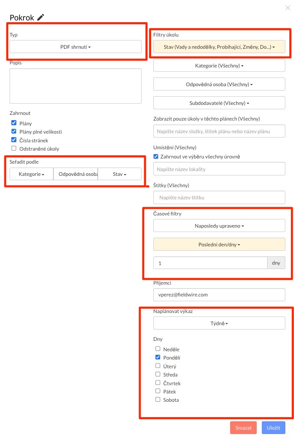Open the Subdodavatelé (Všechny) dropdown
Image resolution: width=294 pixels, height=444 pixels.
click(x=219, y=103)
